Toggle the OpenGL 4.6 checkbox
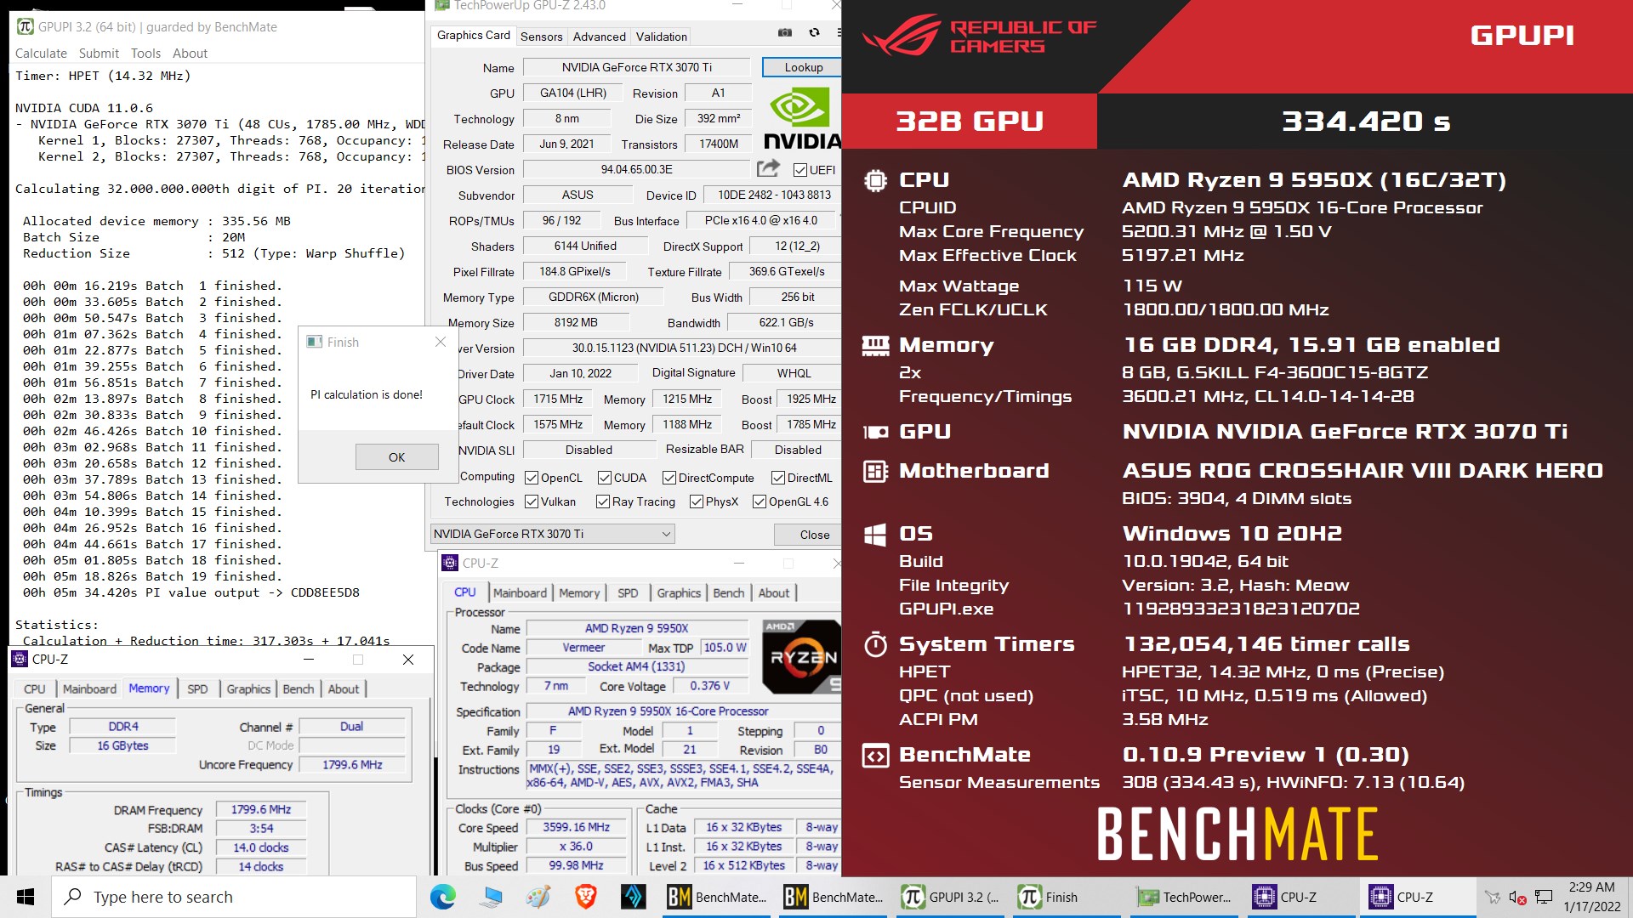 coord(760,501)
